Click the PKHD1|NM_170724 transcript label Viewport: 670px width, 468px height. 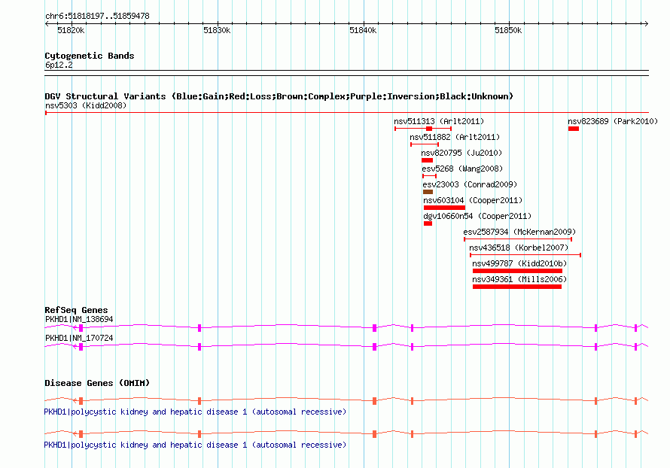pyautogui.click(x=79, y=338)
